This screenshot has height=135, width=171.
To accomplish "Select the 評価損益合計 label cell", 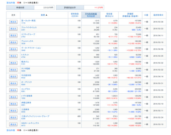I will click(70, 7).
